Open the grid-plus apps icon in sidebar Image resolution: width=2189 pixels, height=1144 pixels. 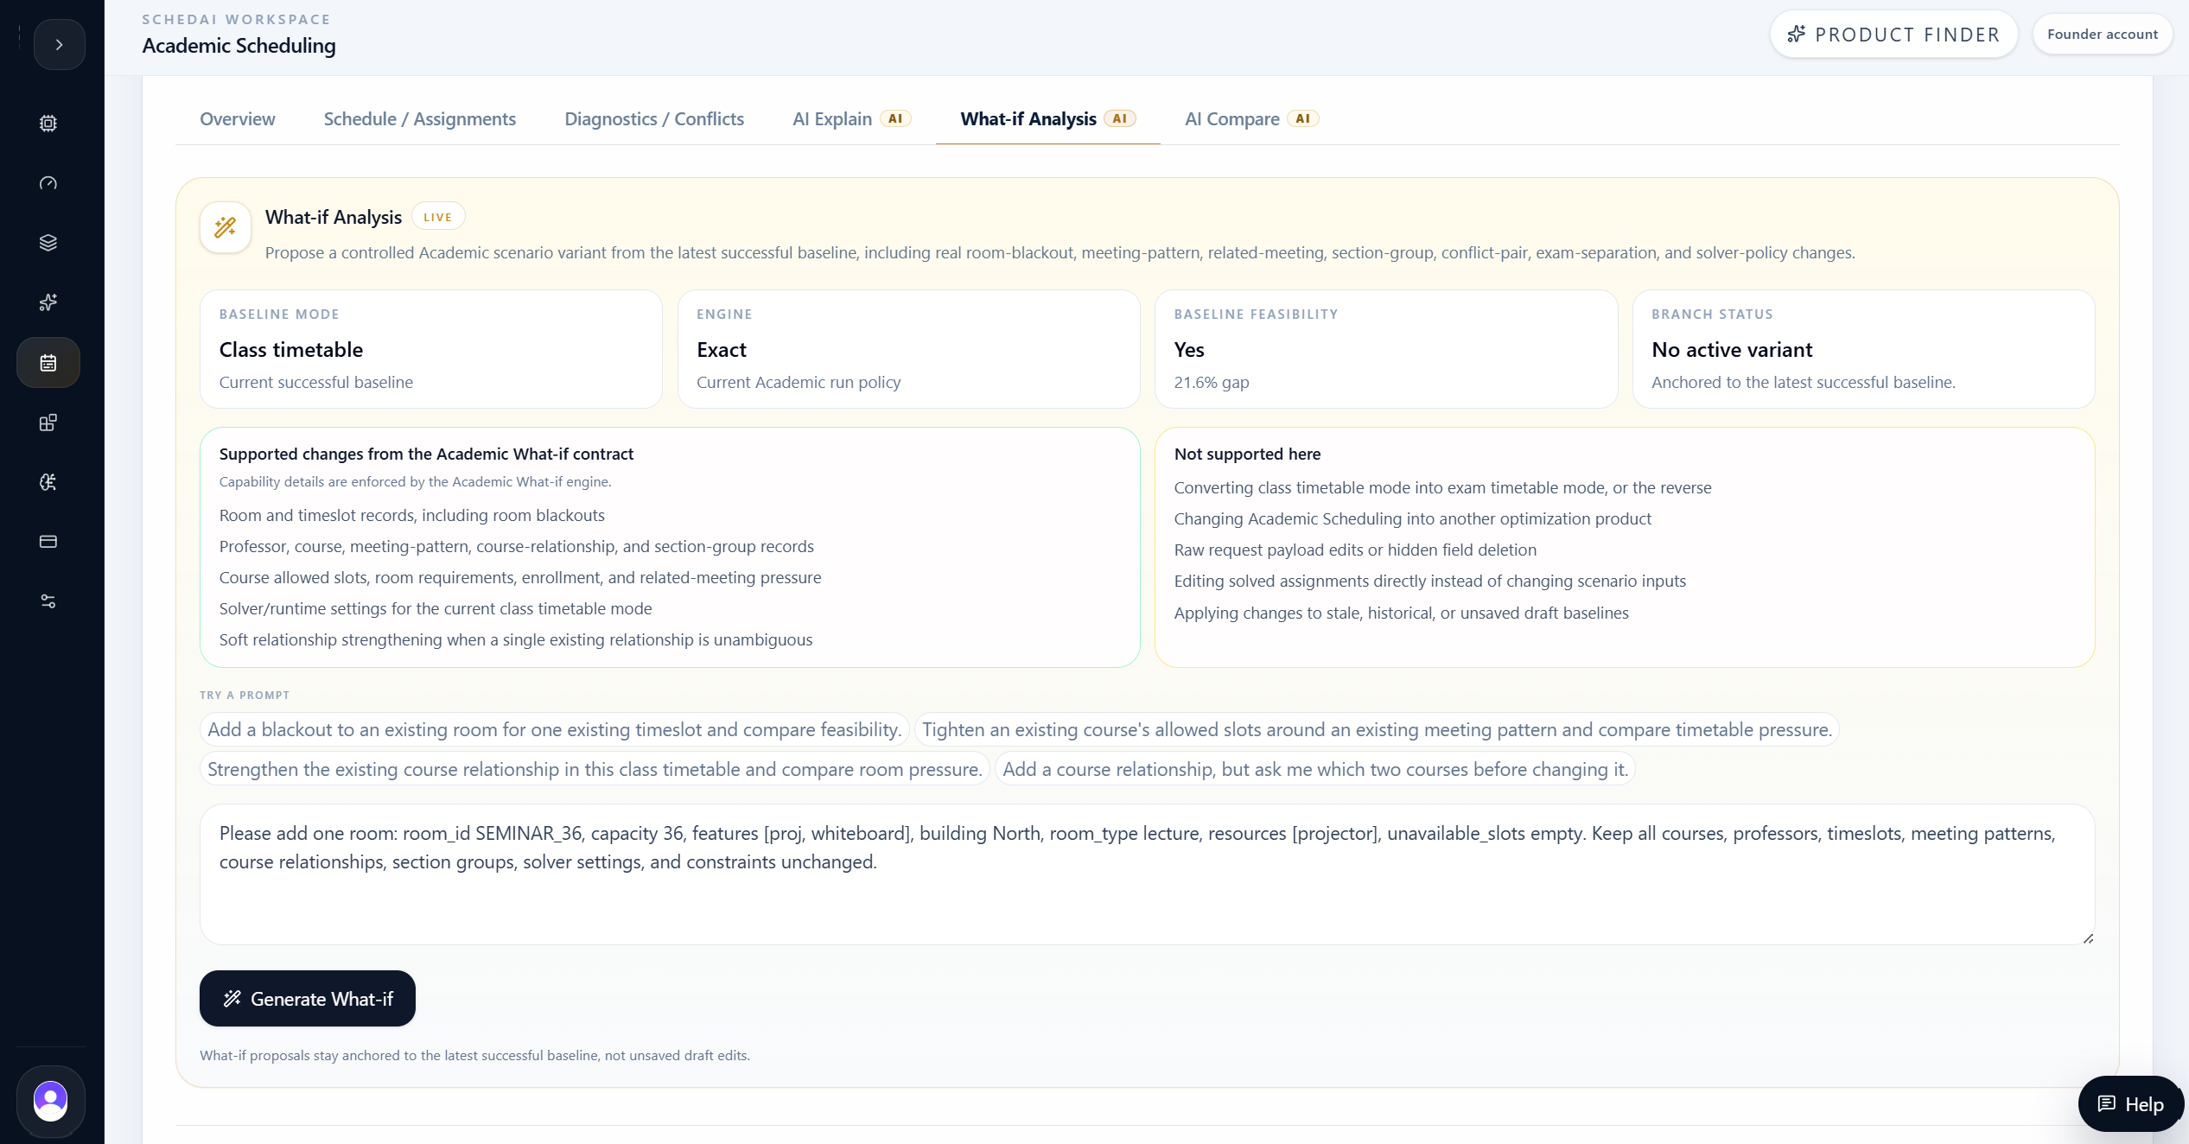(48, 423)
